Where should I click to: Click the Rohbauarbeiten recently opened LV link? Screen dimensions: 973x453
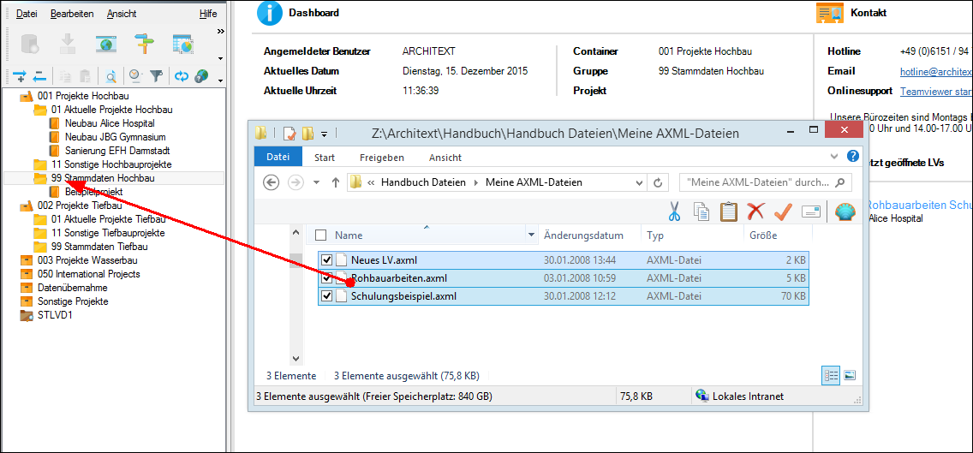tap(919, 205)
